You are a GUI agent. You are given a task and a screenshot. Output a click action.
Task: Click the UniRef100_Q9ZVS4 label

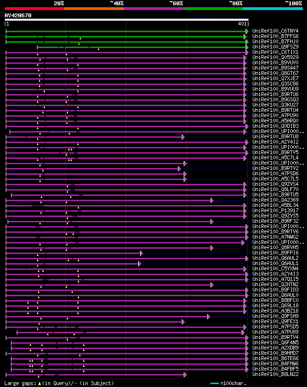click(275, 184)
